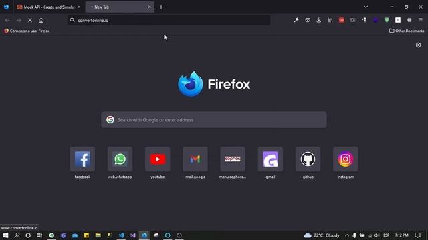Viewport: 428px width, 240px height.
Task: Open Windows taskbar search
Action: [17, 235]
